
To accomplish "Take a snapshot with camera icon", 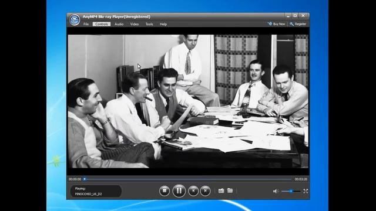I will pos(221,190).
